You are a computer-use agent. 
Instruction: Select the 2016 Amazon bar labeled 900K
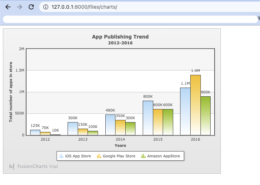(206, 116)
